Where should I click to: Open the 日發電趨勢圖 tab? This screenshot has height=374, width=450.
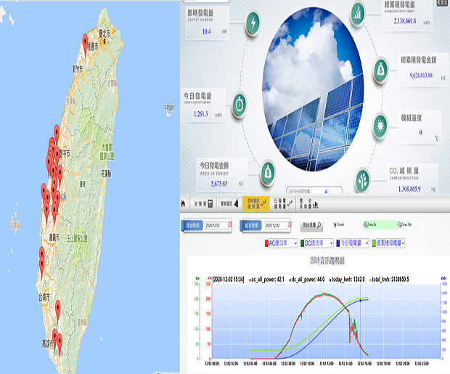pyautogui.click(x=282, y=205)
